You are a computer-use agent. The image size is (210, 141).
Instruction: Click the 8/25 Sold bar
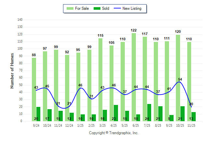pos(160,113)
